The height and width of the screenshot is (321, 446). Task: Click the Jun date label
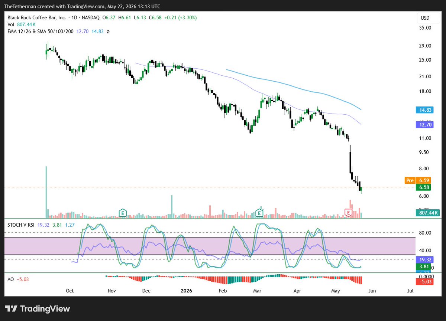coord(372,291)
